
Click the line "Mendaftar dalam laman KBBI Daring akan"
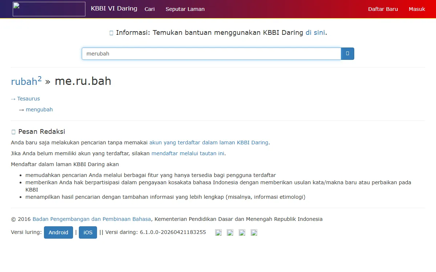65,164
